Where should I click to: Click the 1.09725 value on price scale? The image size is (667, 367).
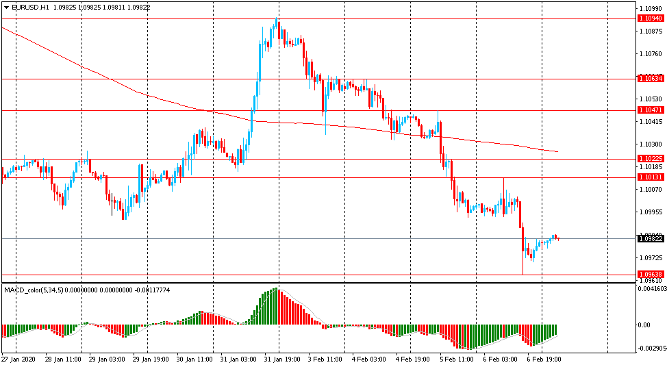[651, 257]
